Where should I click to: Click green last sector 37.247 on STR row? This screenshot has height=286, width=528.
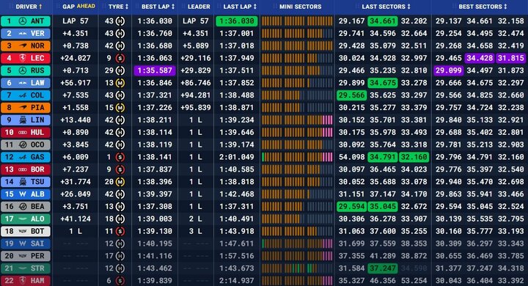[383, 268]
